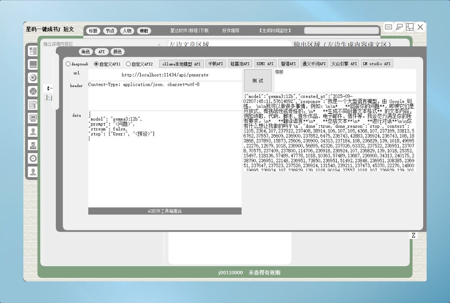Click into the url input field
The image size is (450, 303).
pos(164,75)
